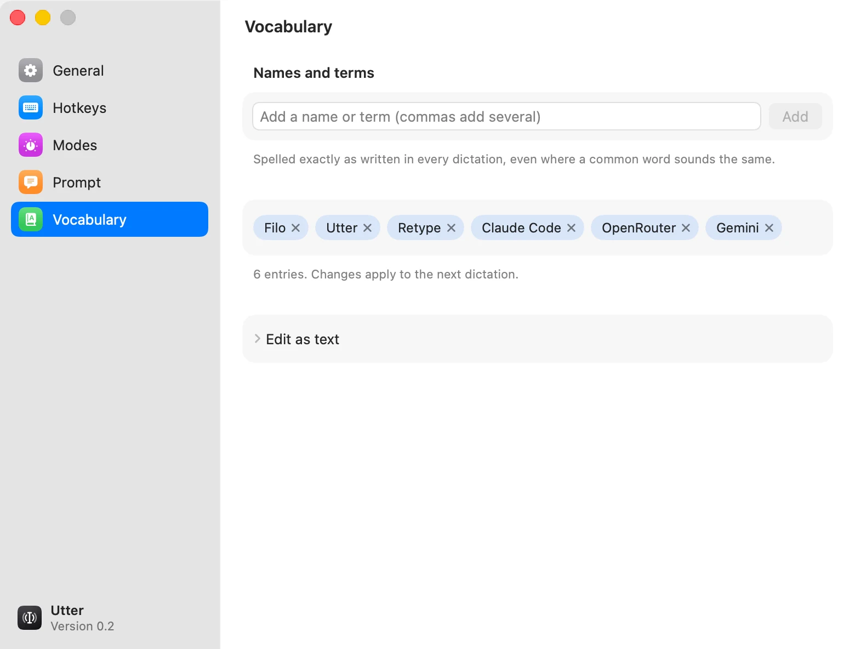The height and width of the screenshot is (649, 855).
Task: Click the Gemini chip label
Action: click(737, 227)
